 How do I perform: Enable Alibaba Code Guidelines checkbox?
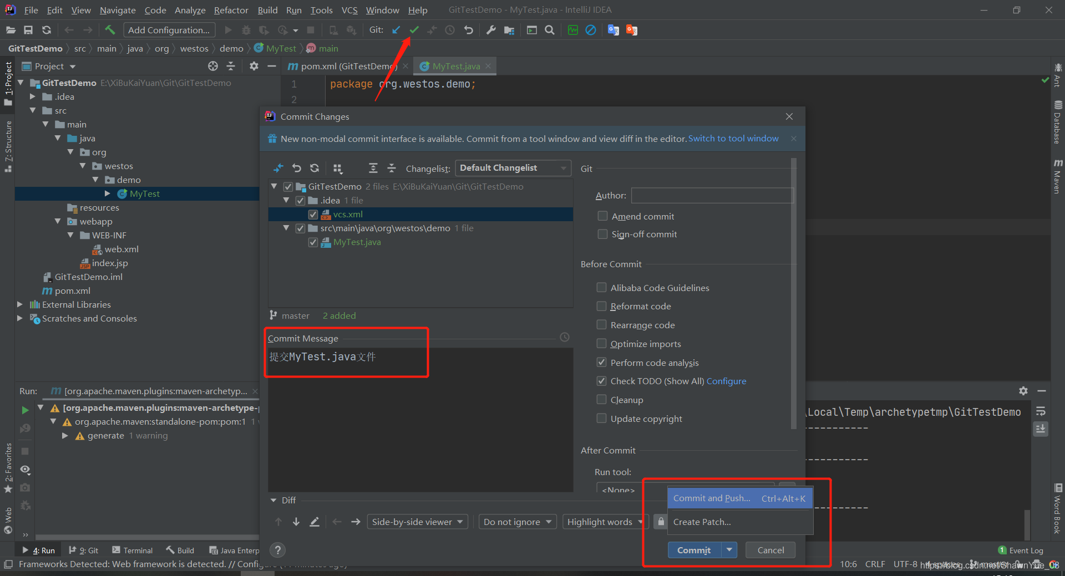(601, 287)
